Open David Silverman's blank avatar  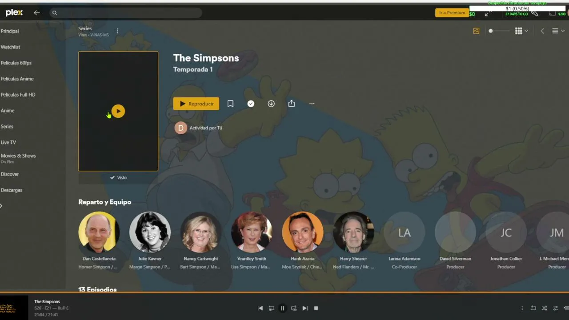(x=455, y=232)
